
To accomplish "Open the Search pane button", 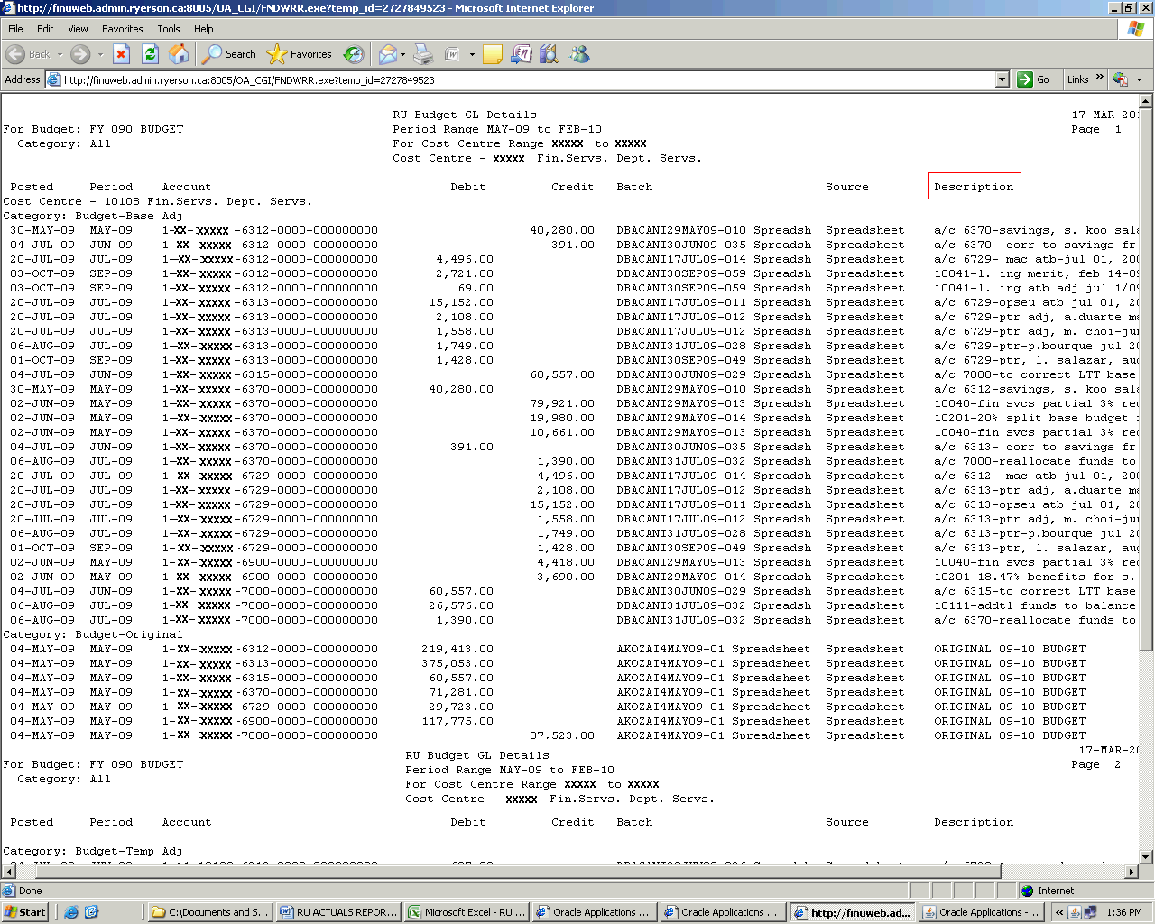I will [229, 54].
